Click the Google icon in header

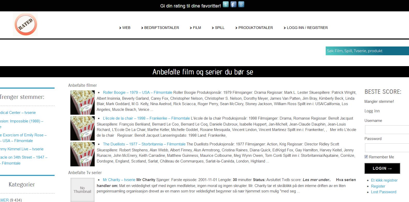tap(241, 4)
